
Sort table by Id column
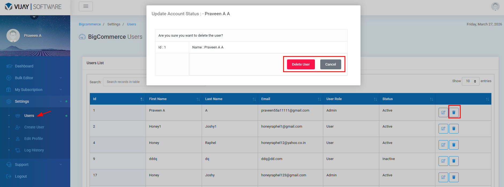tap(118, 99)
